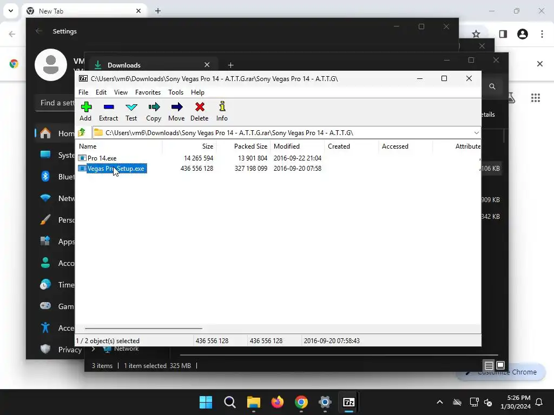Click the File Explorer search icon
This screenshot has height=415, width=554.
(x=492, y=86)
